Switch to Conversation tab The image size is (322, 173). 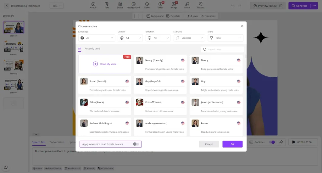pyautogui.click(x=57, y=142)
